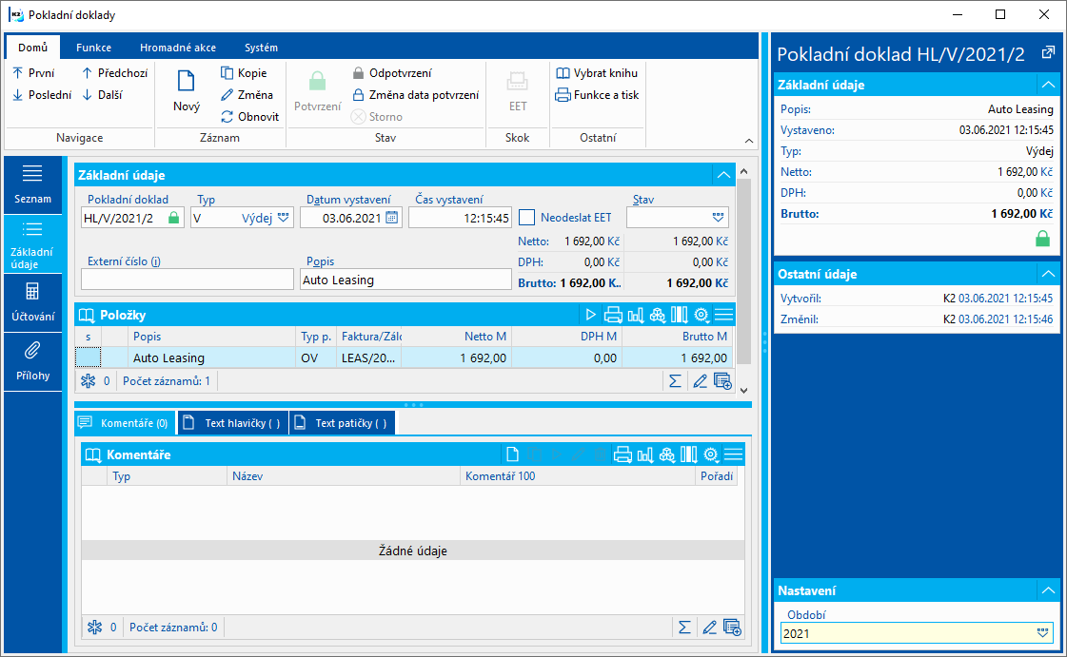Open Funkce a tisk
The image size is (1067, 657).
pyautogui.click(x=597, y=95)
